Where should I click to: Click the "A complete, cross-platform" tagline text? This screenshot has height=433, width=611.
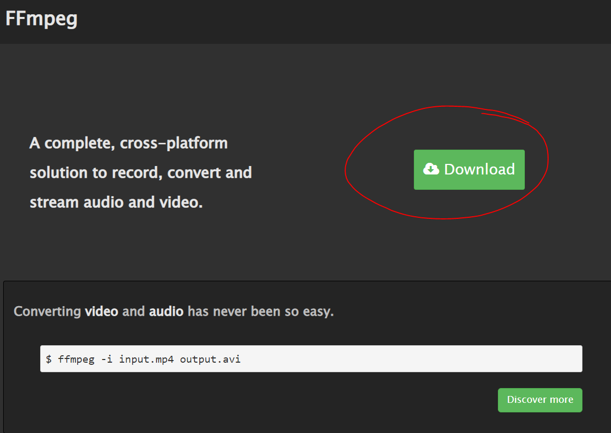141,173
